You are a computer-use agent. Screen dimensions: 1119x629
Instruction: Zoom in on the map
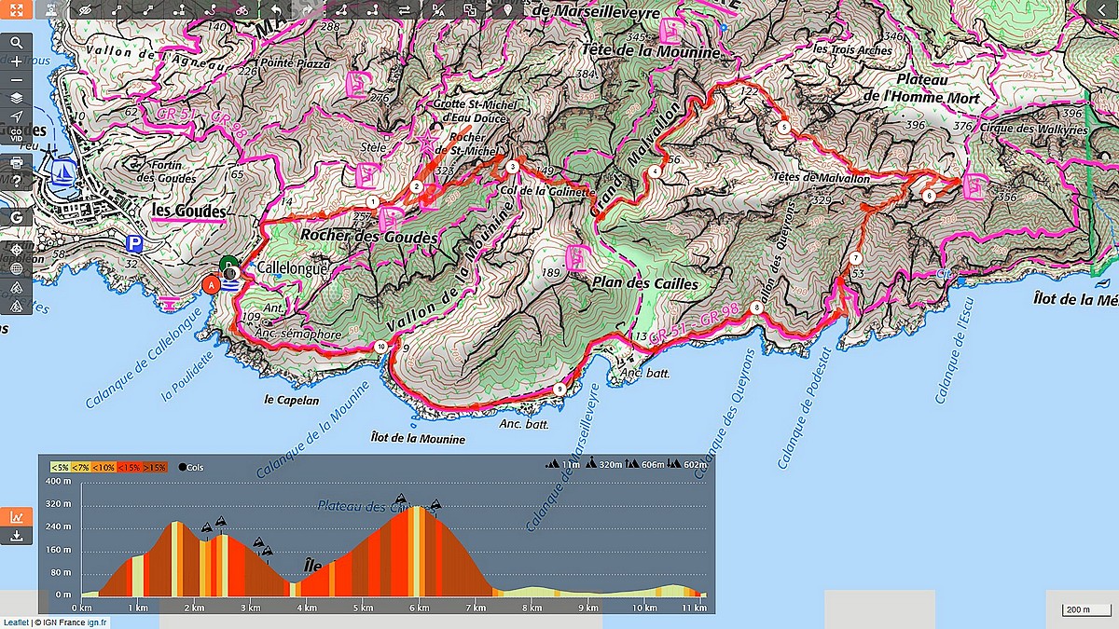[x=17, y=62]
